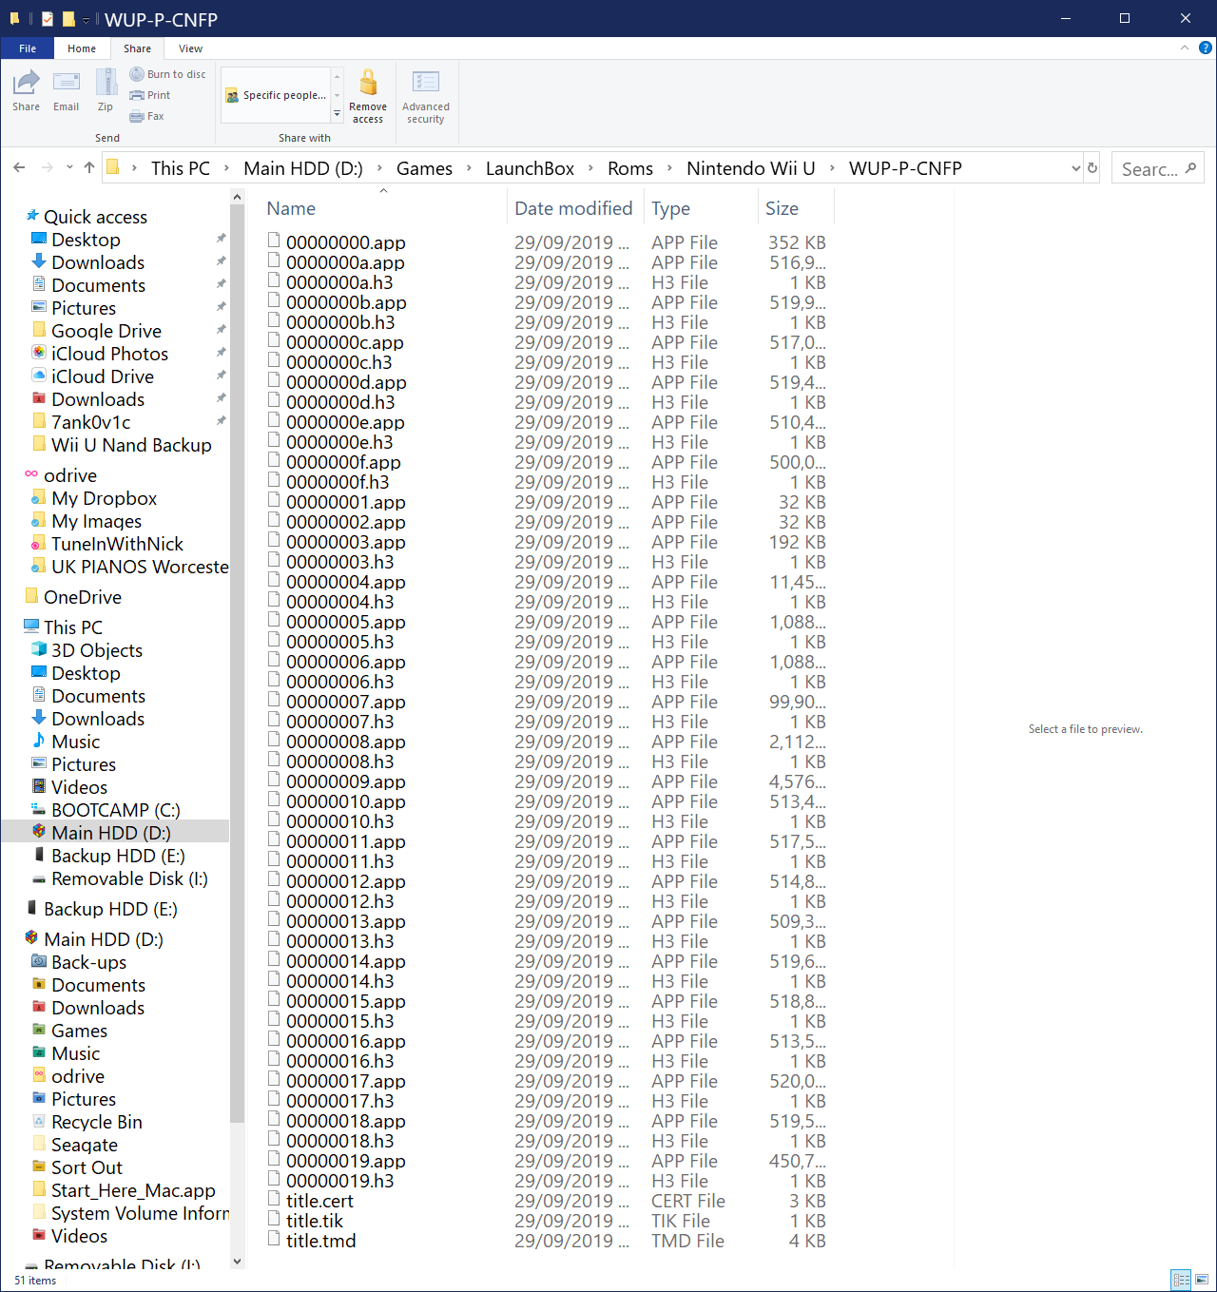
Task: Expand the Share with gallery dropdown
Action: [337, 114]
